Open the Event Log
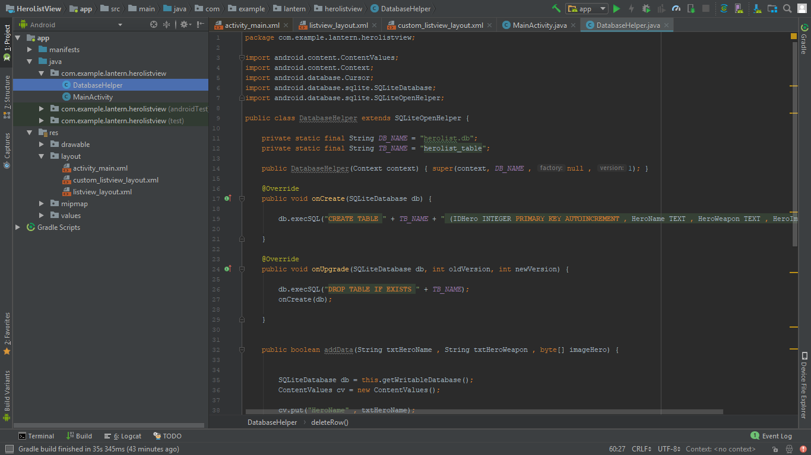This screenshot has width=811, height=455. [771, 436]
